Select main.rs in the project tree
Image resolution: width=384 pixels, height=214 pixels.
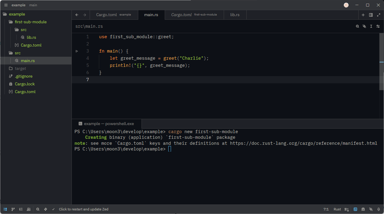[36, 61]
